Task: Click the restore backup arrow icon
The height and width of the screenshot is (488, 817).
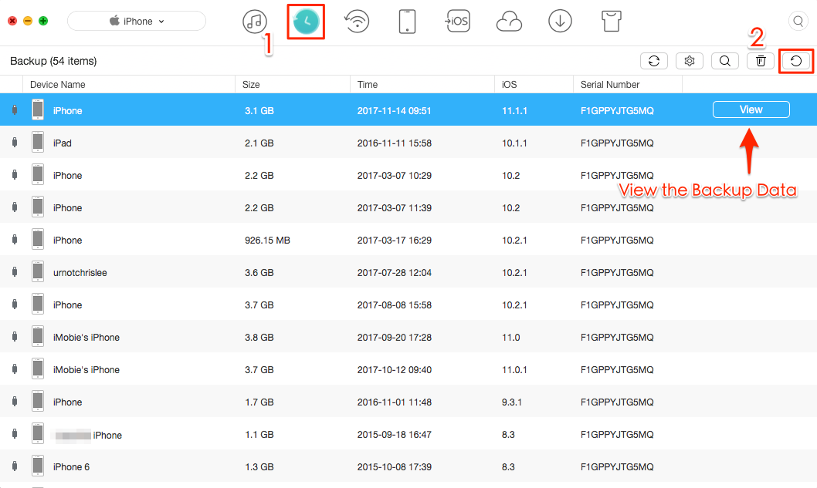Action: [x=796, y=61]
